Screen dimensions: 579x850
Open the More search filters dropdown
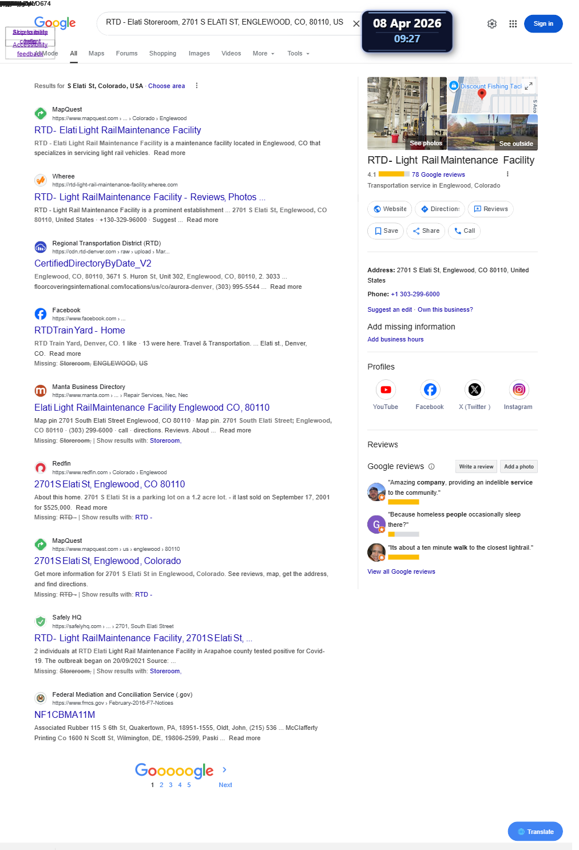(x=264, y=53)
